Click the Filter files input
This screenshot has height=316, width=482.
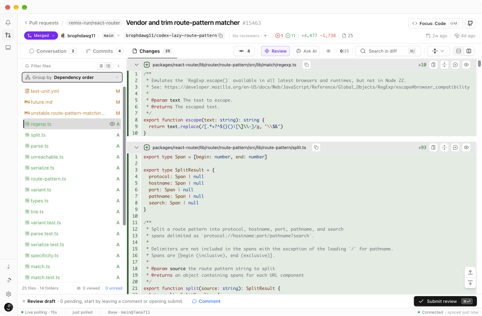tap(58, 66)
